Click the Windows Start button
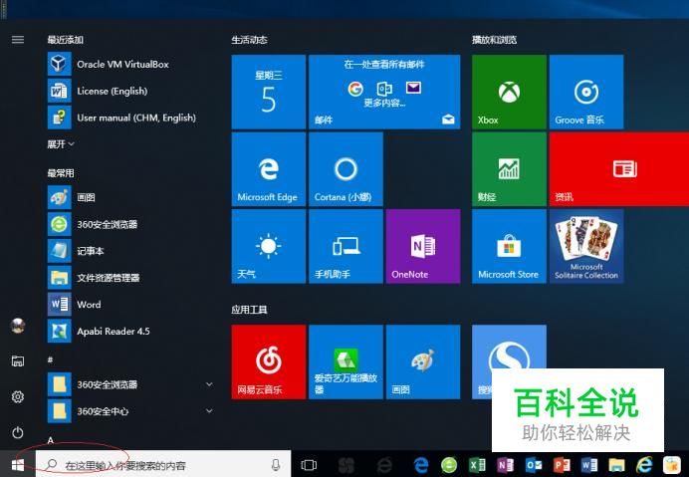 [x=18, y=465]
